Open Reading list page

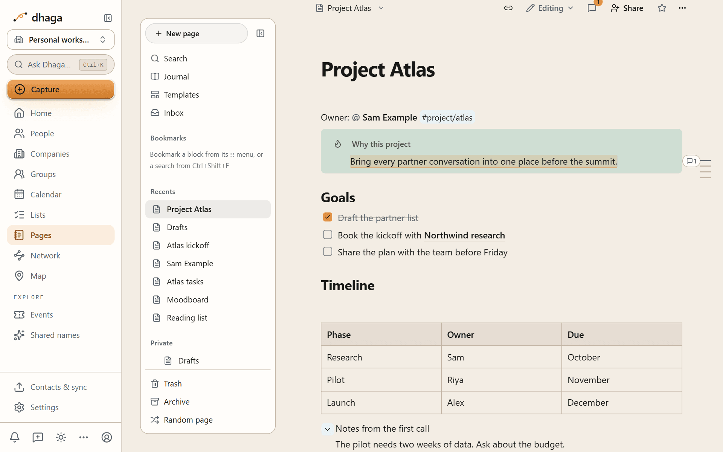(x=208, y=318)
